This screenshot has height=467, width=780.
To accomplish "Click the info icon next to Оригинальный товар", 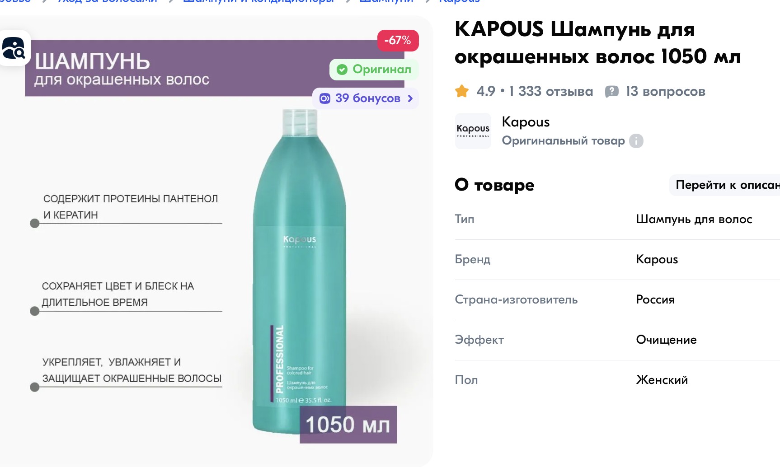I will pos(636,141).
